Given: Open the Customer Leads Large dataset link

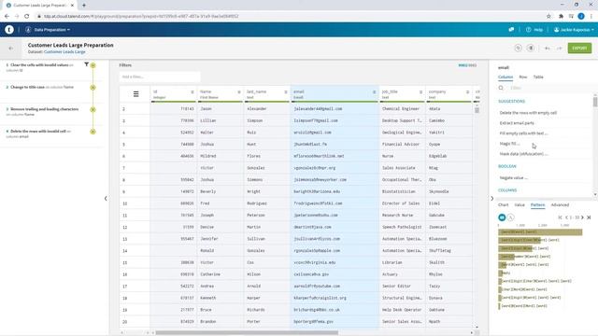Looking at the screenshot, I should pos(64,52).
